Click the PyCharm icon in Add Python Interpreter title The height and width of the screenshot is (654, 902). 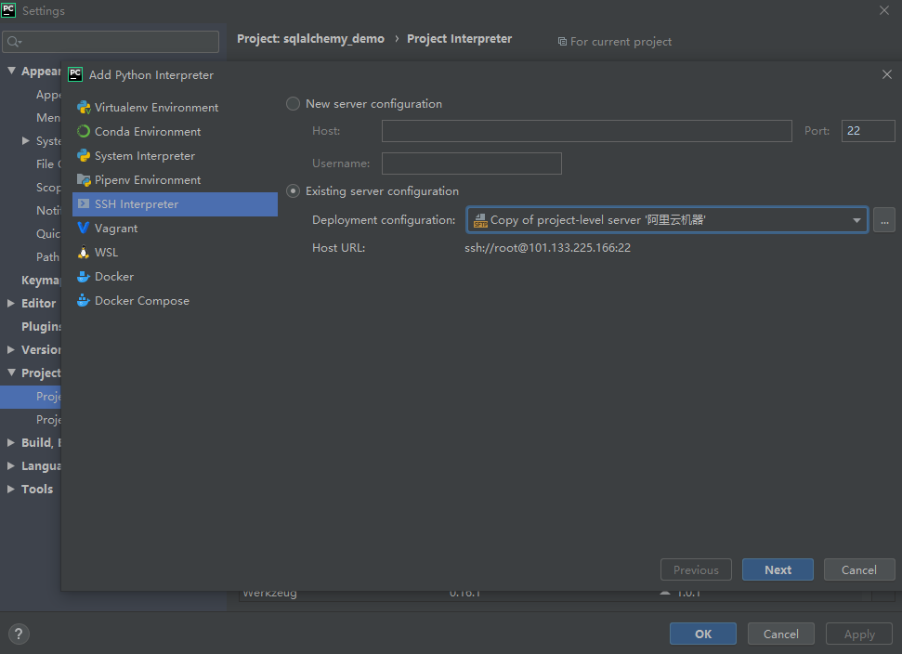75,74
